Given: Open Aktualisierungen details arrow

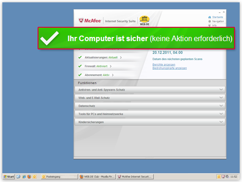Looking at the screenshot, I should point(121,57).
